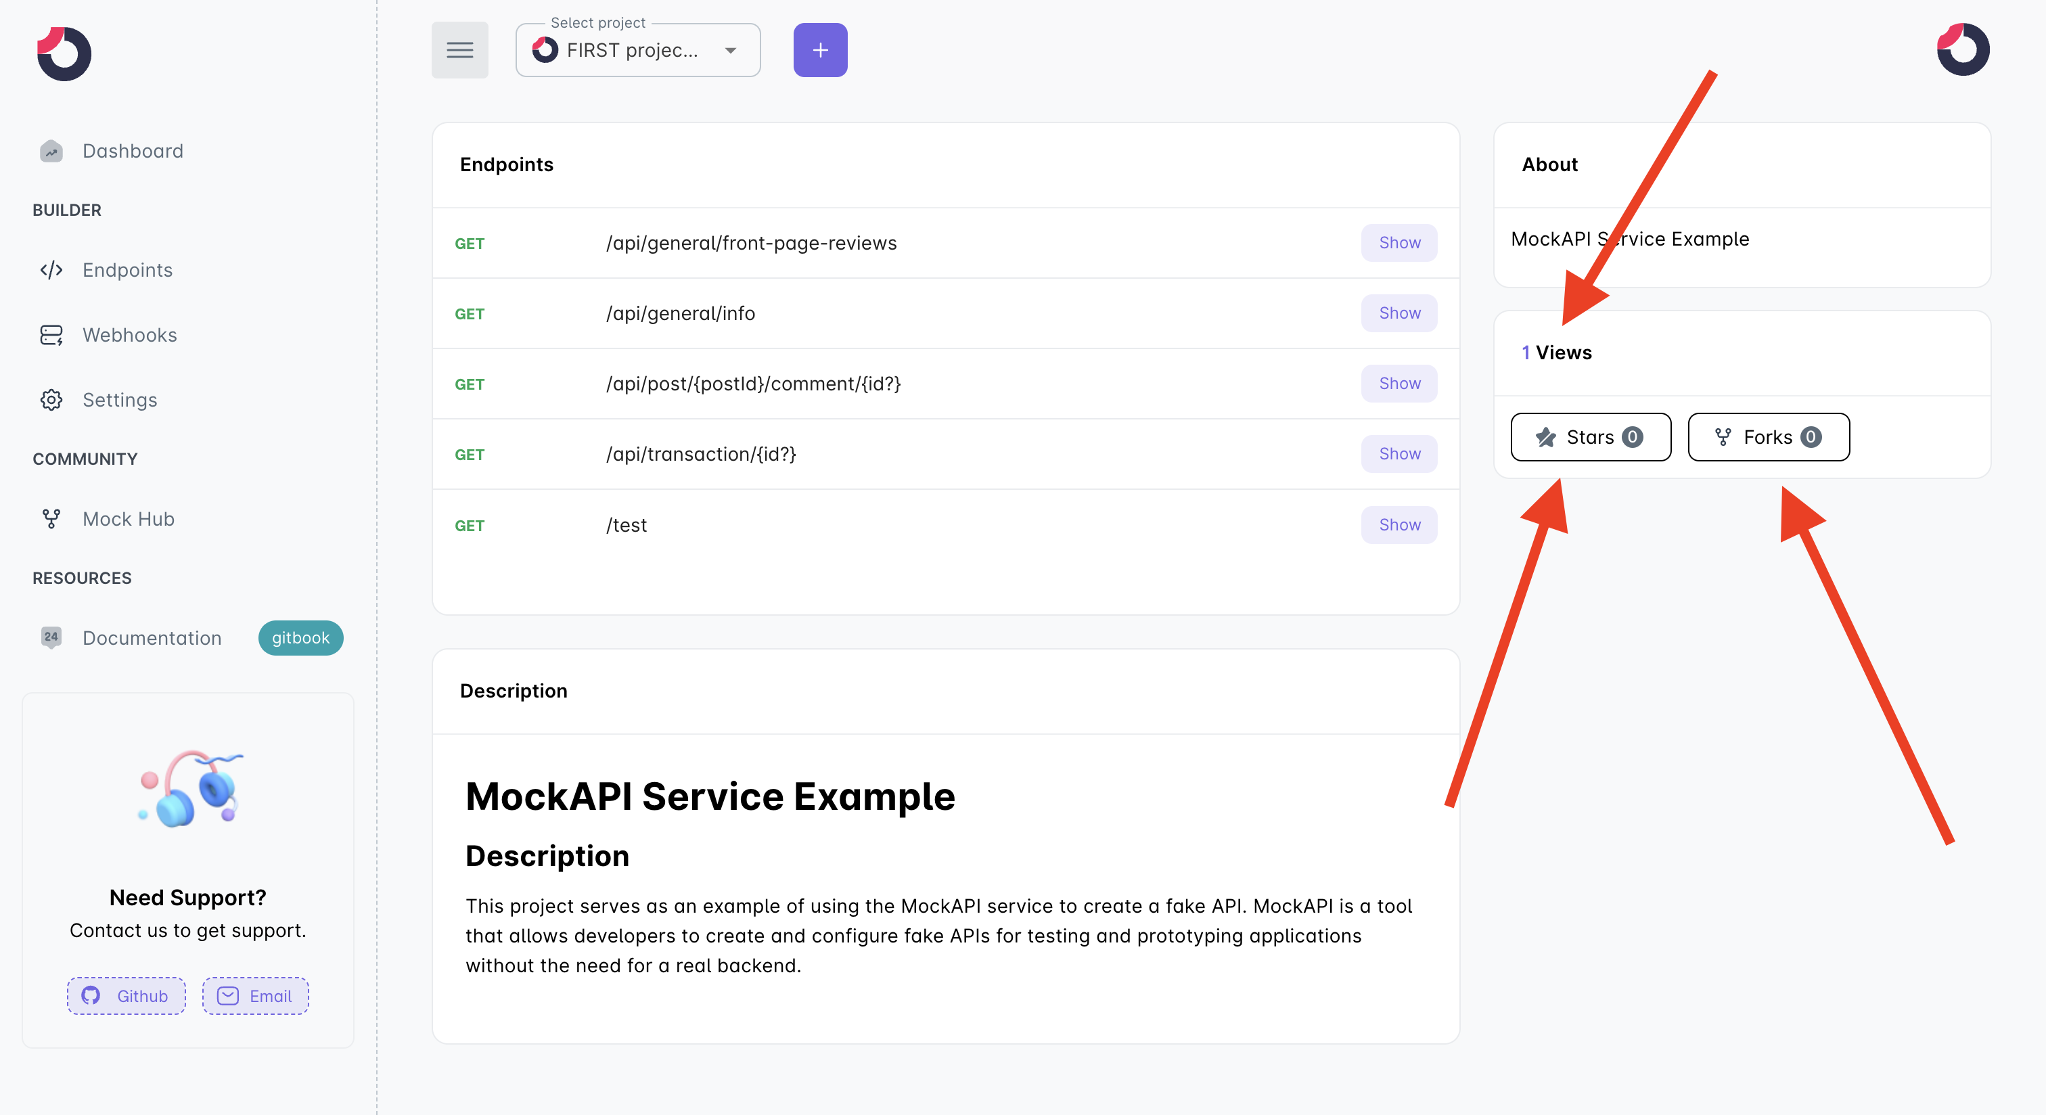The height and width of the screenshot is (1115, 2046).
Task: Click the Github support button
Action: [127, 996]
